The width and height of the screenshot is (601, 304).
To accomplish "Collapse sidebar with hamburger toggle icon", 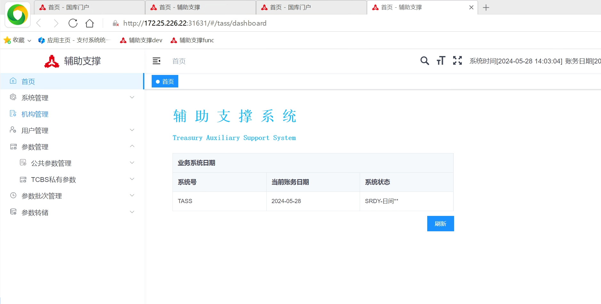I will point(156,61).
